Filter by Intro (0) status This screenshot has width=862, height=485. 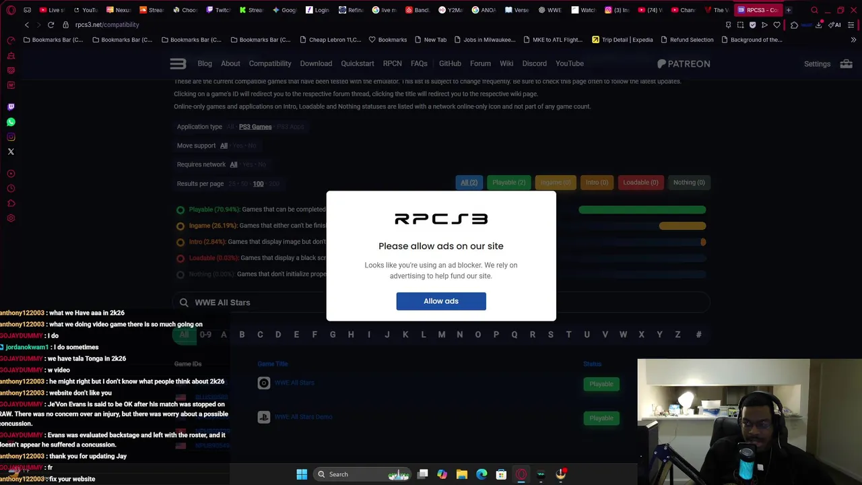pyautogui.click(x=597, y=183)
